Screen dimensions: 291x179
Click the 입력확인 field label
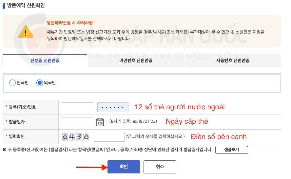click(16, 137)
